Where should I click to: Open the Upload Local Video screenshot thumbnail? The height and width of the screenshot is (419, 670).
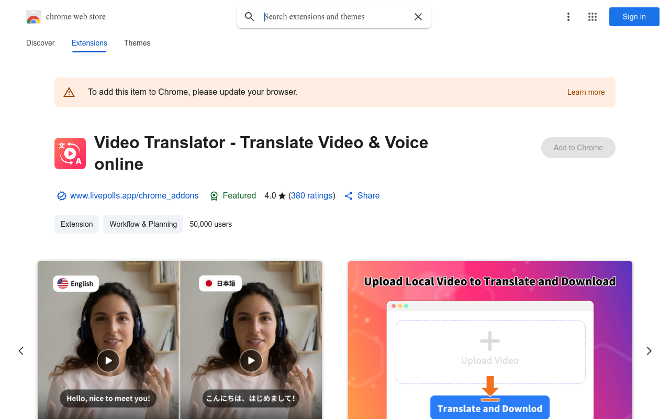point(490,340)
